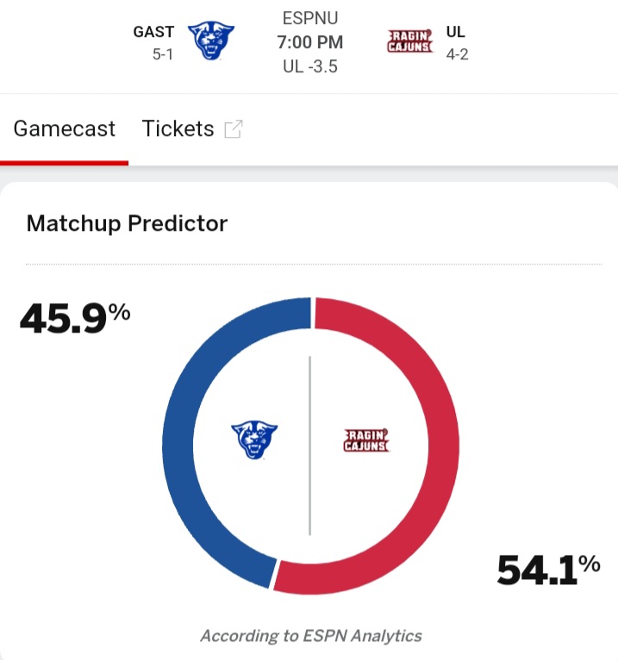The image size is (618, 660).
Task: Click the Ragin' Cajuns logo in header
Action: pos(409,41)
